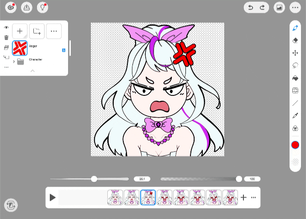Select the second frame thumbnail in timeline
This screenshot has height=219, width=306.
pyautogui.click(x=132, y=198)
